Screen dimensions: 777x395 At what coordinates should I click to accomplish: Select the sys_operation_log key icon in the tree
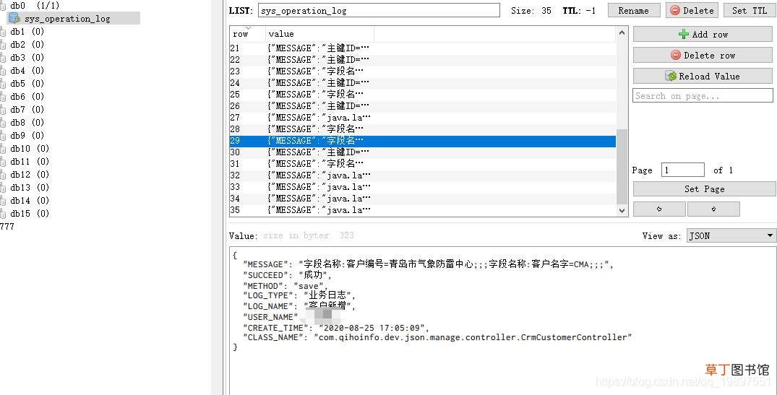[x=14, y=18]
